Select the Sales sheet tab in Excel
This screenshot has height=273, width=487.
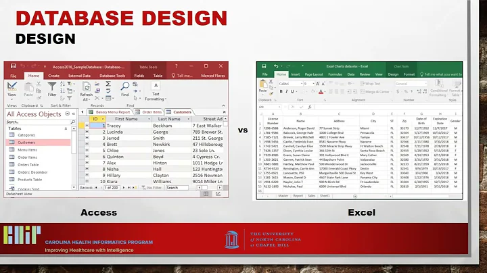(x=311, y=196)
